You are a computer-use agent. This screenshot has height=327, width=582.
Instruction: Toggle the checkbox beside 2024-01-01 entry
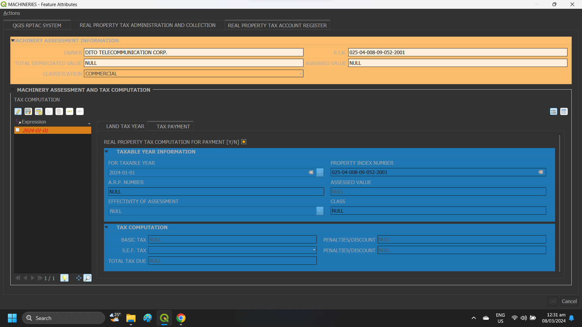pyautogui.click(x=18, y=130)
